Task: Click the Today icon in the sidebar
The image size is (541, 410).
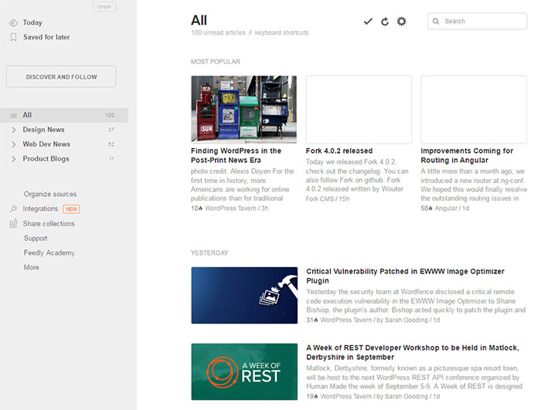Action: tap(13, 22)
